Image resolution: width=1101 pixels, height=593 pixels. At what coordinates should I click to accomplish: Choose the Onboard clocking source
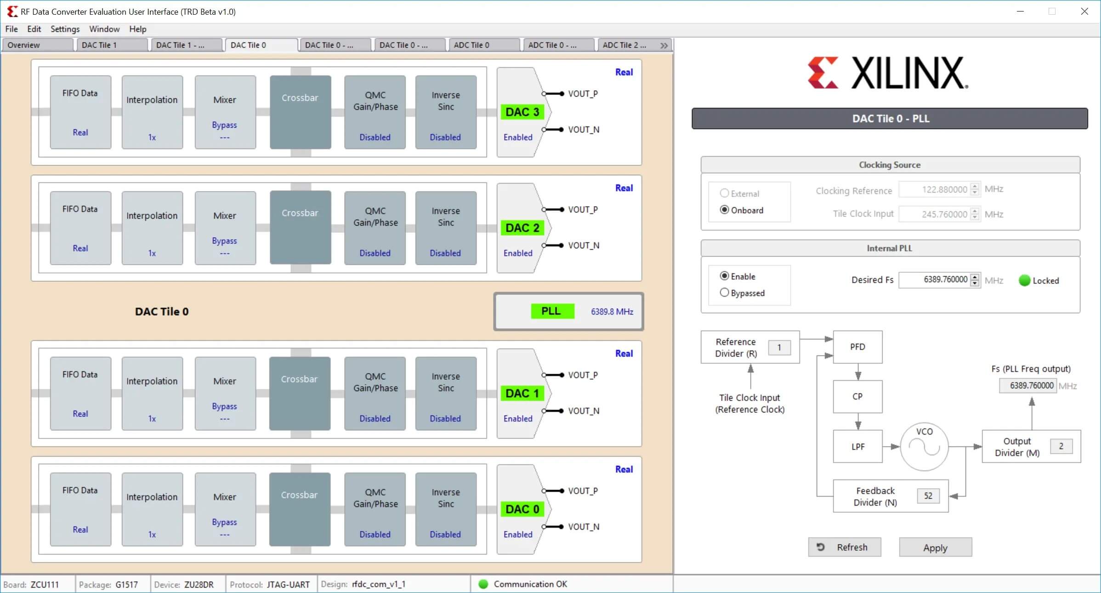point(725,210)
